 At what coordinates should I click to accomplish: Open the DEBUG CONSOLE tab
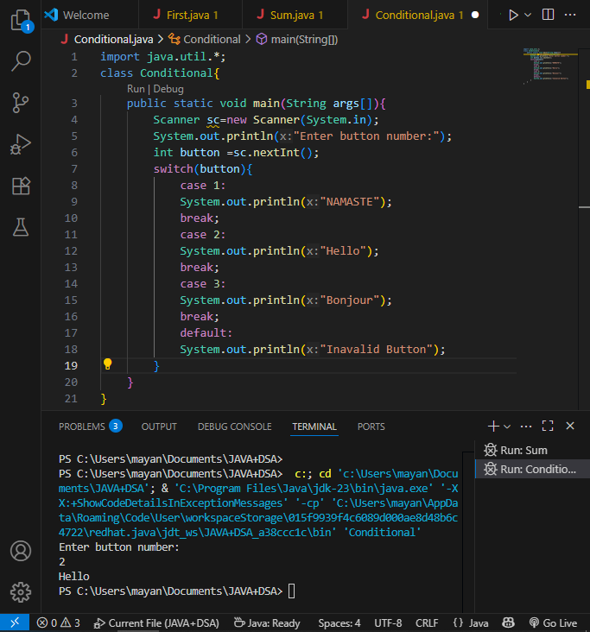click(234, 427)
